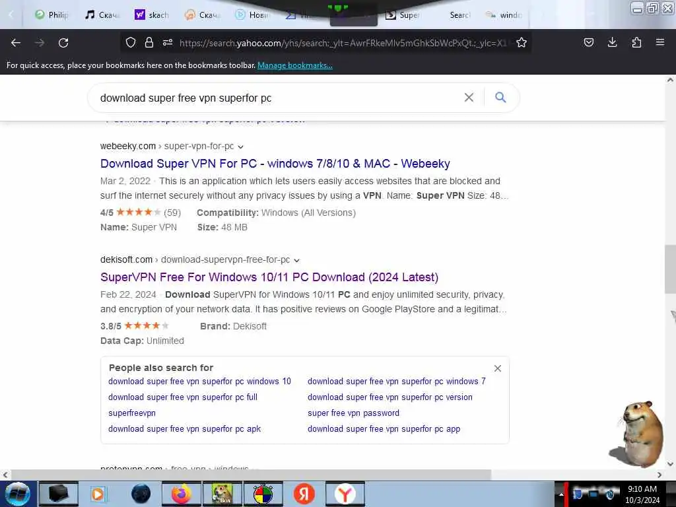
Task: Open the hamster Box taskbar icon
Action: (x=222, y=494)
